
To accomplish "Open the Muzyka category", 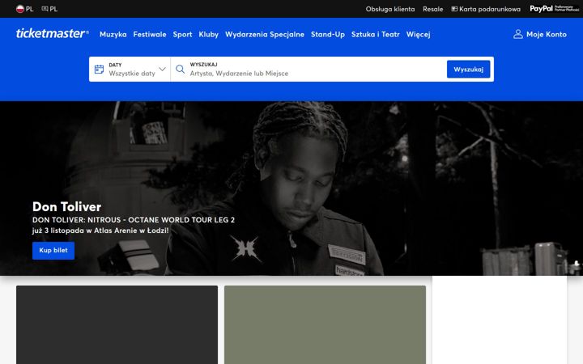I will tap(113, 34).
